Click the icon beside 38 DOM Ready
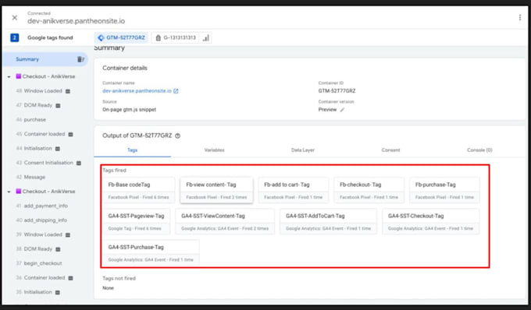The width and height of the screenshot is (531, 310). pos(58,249)
